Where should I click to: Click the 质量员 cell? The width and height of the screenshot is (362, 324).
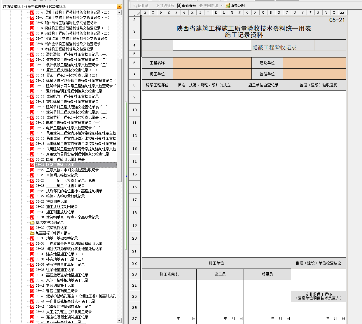coord(267,274)
